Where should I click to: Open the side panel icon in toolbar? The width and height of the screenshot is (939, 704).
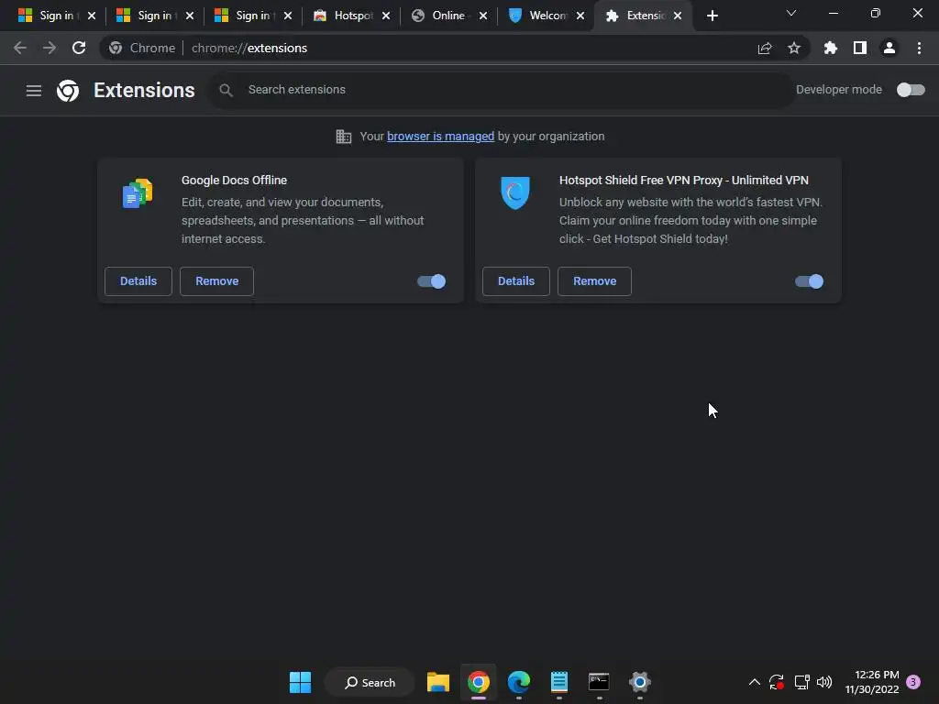coord(860,48)
